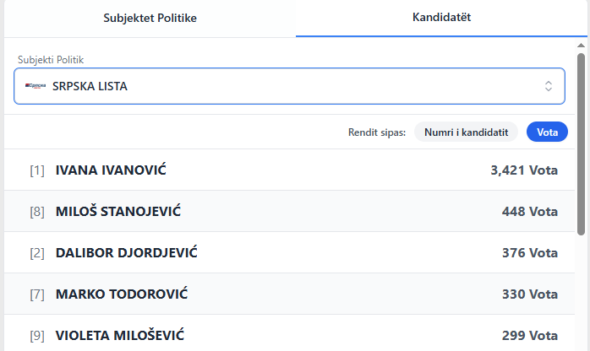Viewport: 590px width, 351px height.
Task: Open Miloš Stanojević candidate row
Action: [x=117, y=212]
